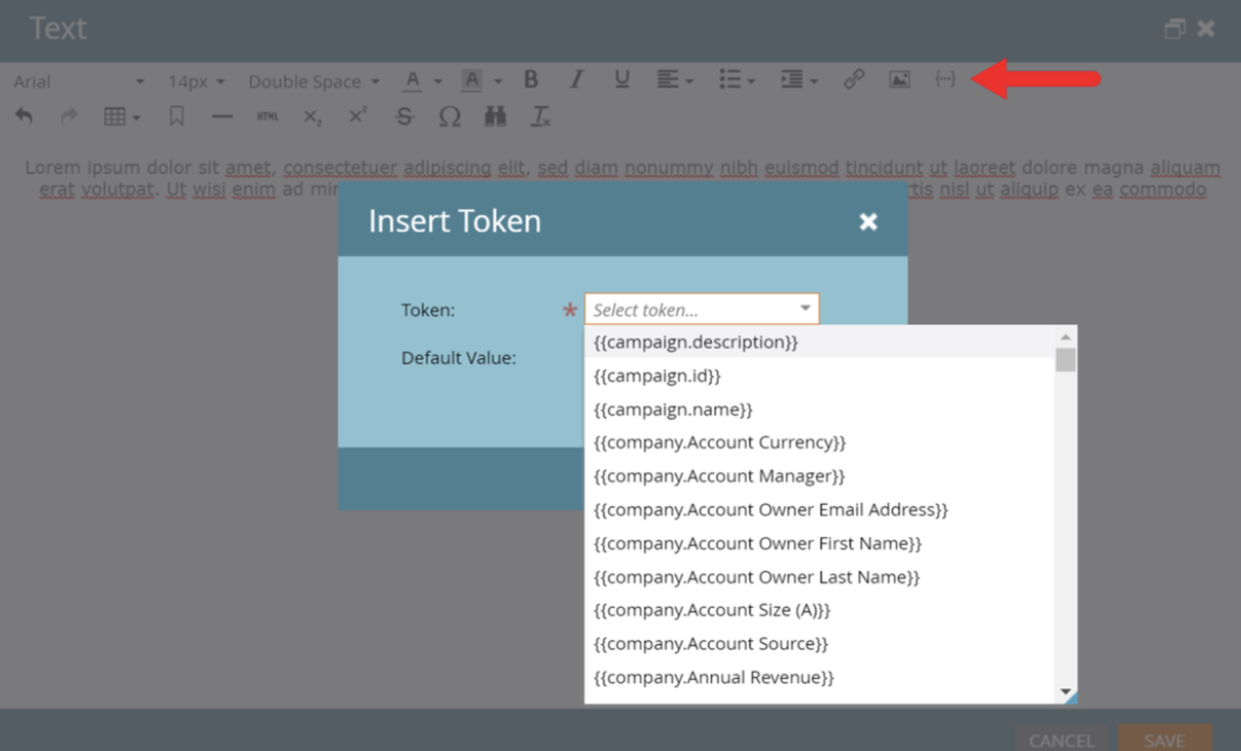Open the HTML source view
Viewport: 1241px width, 751px height.
coord(267,117)
